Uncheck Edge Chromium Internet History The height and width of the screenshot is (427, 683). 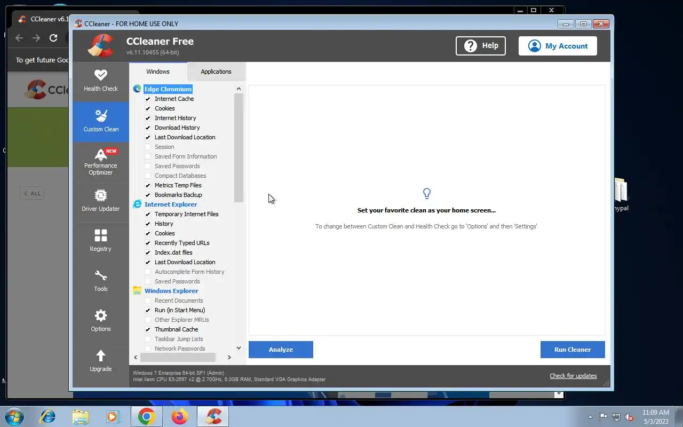click(x=148, y=118)
